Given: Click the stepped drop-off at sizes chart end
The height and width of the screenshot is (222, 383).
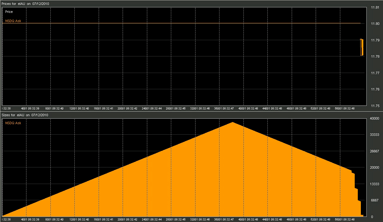Looking at the screenshot, I should (357, 193).
